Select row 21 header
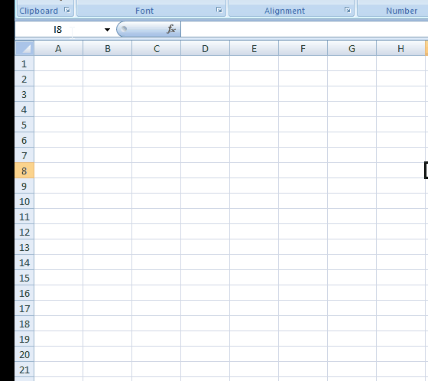 pos(24,370)
